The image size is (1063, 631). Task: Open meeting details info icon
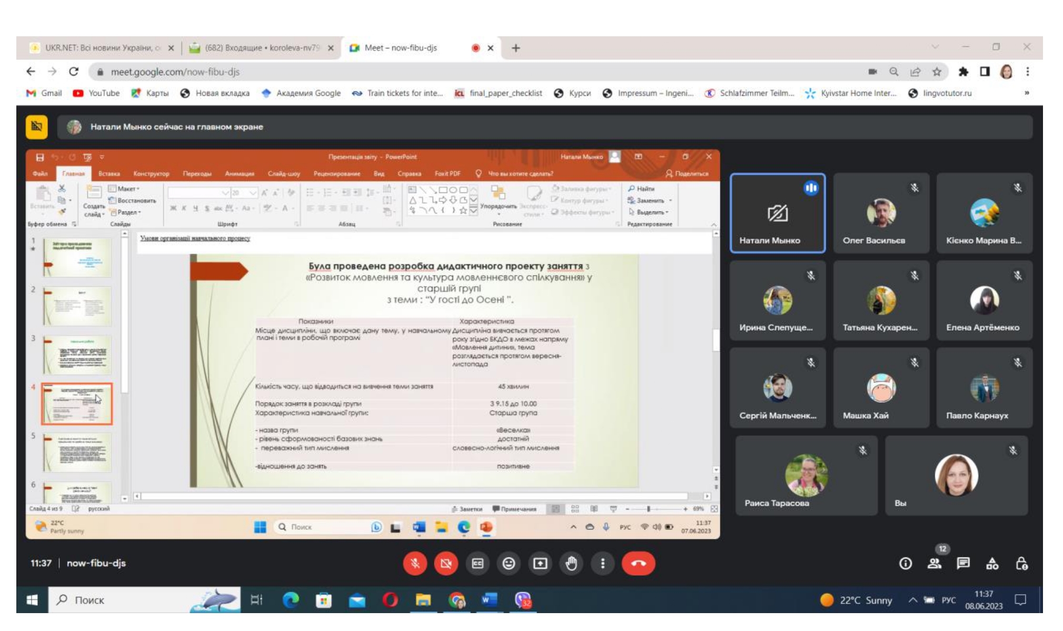click(x=905, y=564)
